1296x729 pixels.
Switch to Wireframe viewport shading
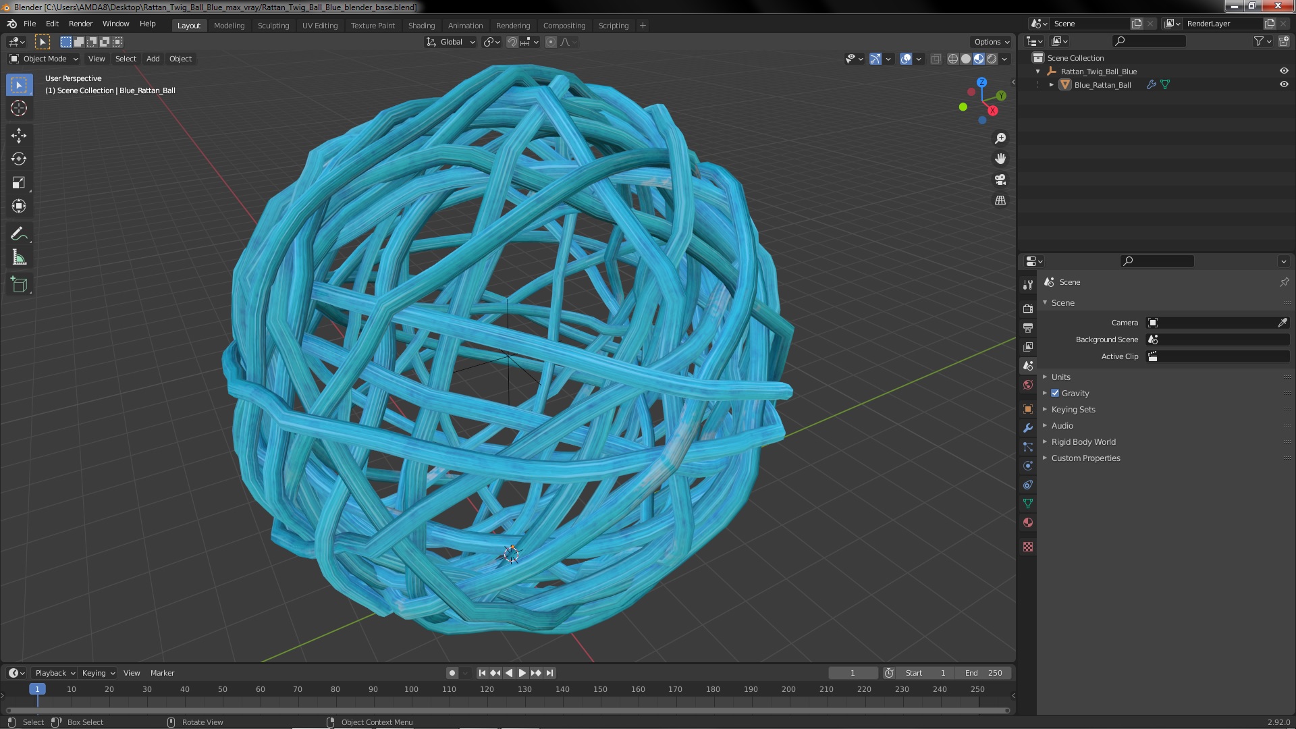(953, 59)
